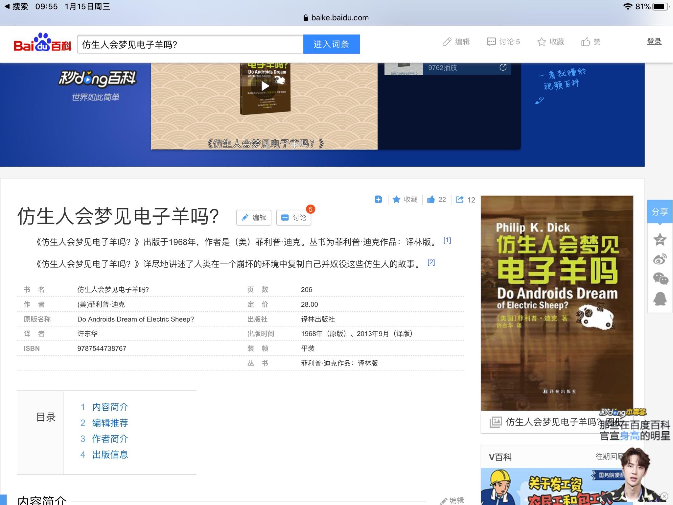
Task: Click the 编辑 button next to title
Action: pyautogui.click(x=254, y=218)
